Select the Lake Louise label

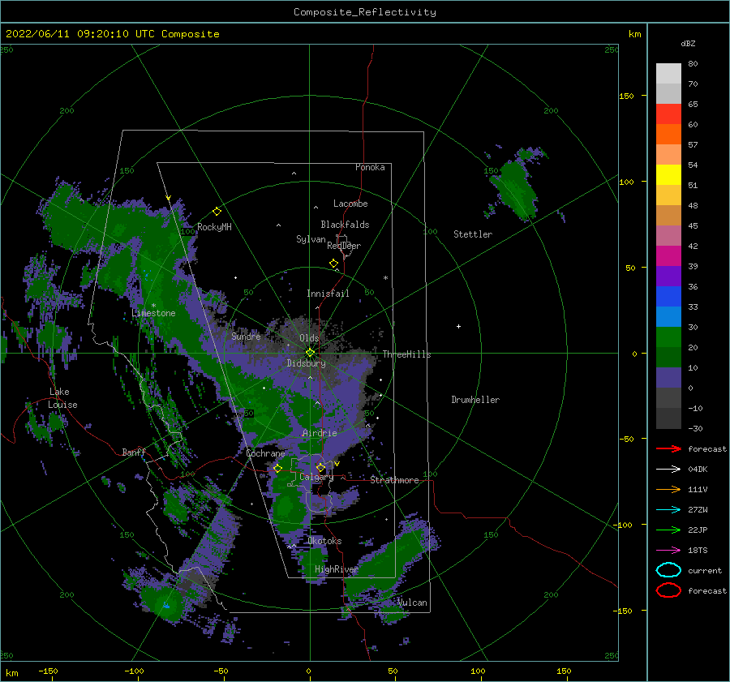[x=62, y=398]
